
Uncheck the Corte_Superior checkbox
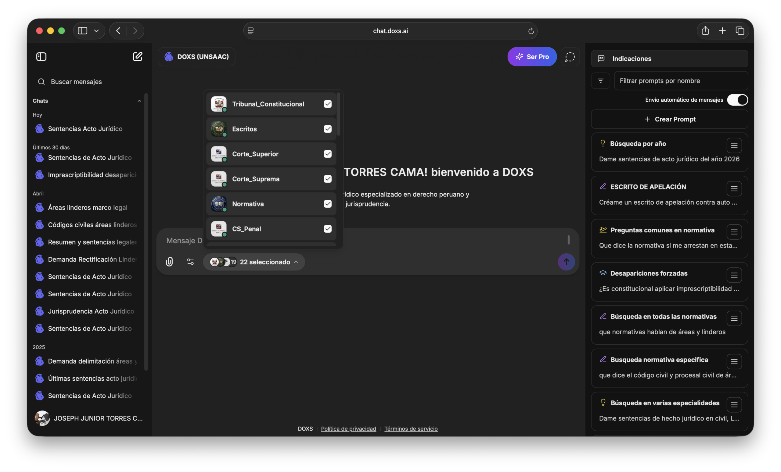point(327,154)
